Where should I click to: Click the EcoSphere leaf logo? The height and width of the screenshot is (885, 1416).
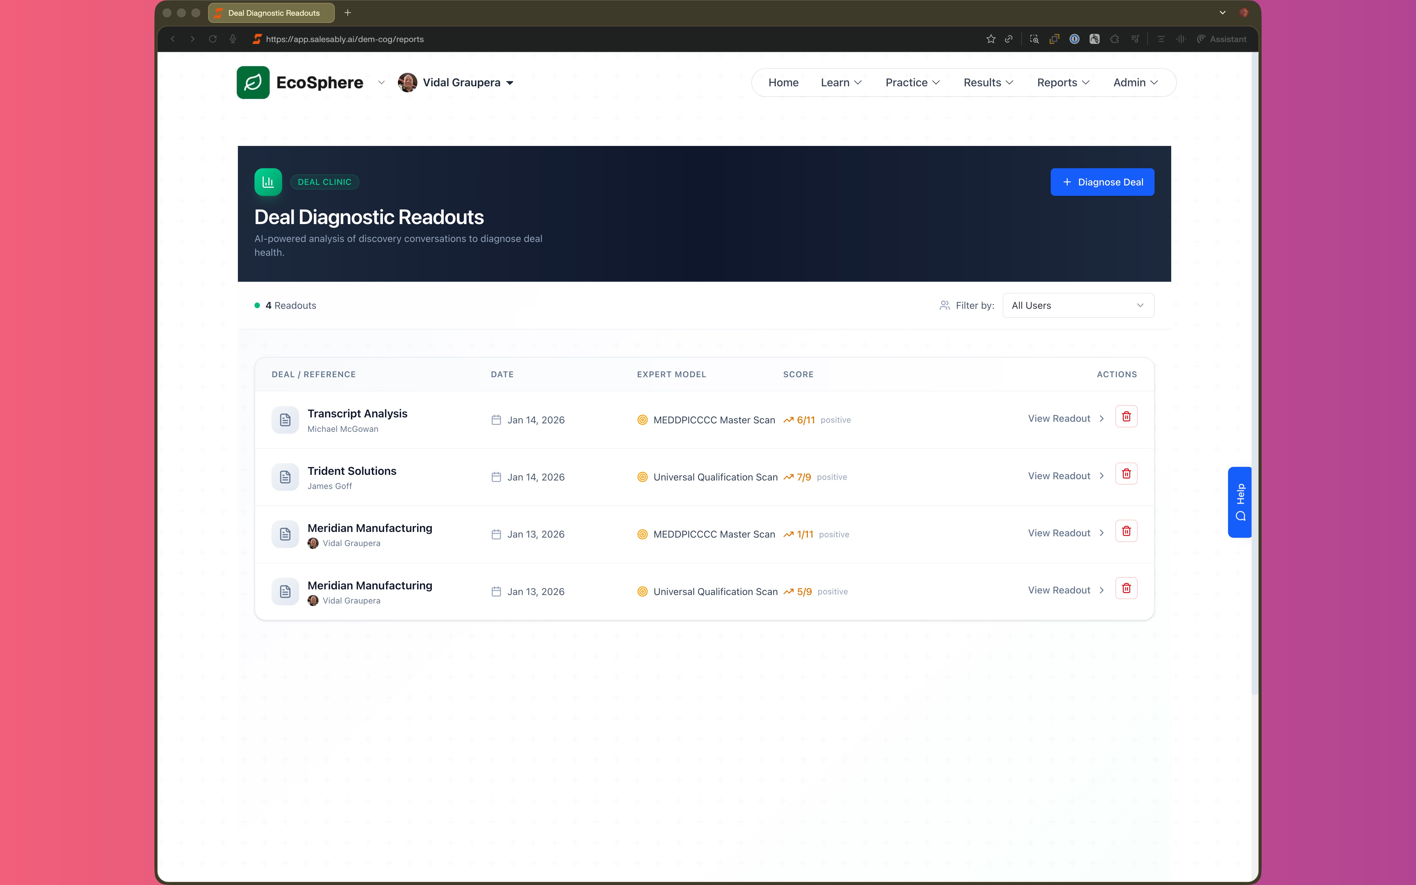pyautogui.click(x=253, y=83)
